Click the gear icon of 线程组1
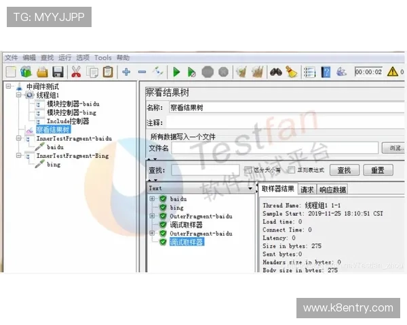 pyautogui.click(x=29, y=95)
